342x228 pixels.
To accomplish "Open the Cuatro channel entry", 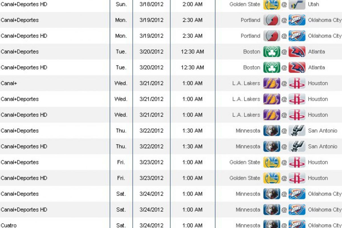I will 9,225.
